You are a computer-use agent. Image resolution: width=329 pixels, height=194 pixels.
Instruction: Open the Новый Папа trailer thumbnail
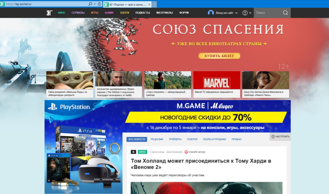coord(266,80)
